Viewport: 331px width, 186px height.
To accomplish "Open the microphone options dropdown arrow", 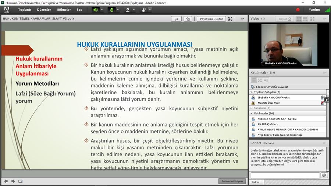I will [118, 10].
